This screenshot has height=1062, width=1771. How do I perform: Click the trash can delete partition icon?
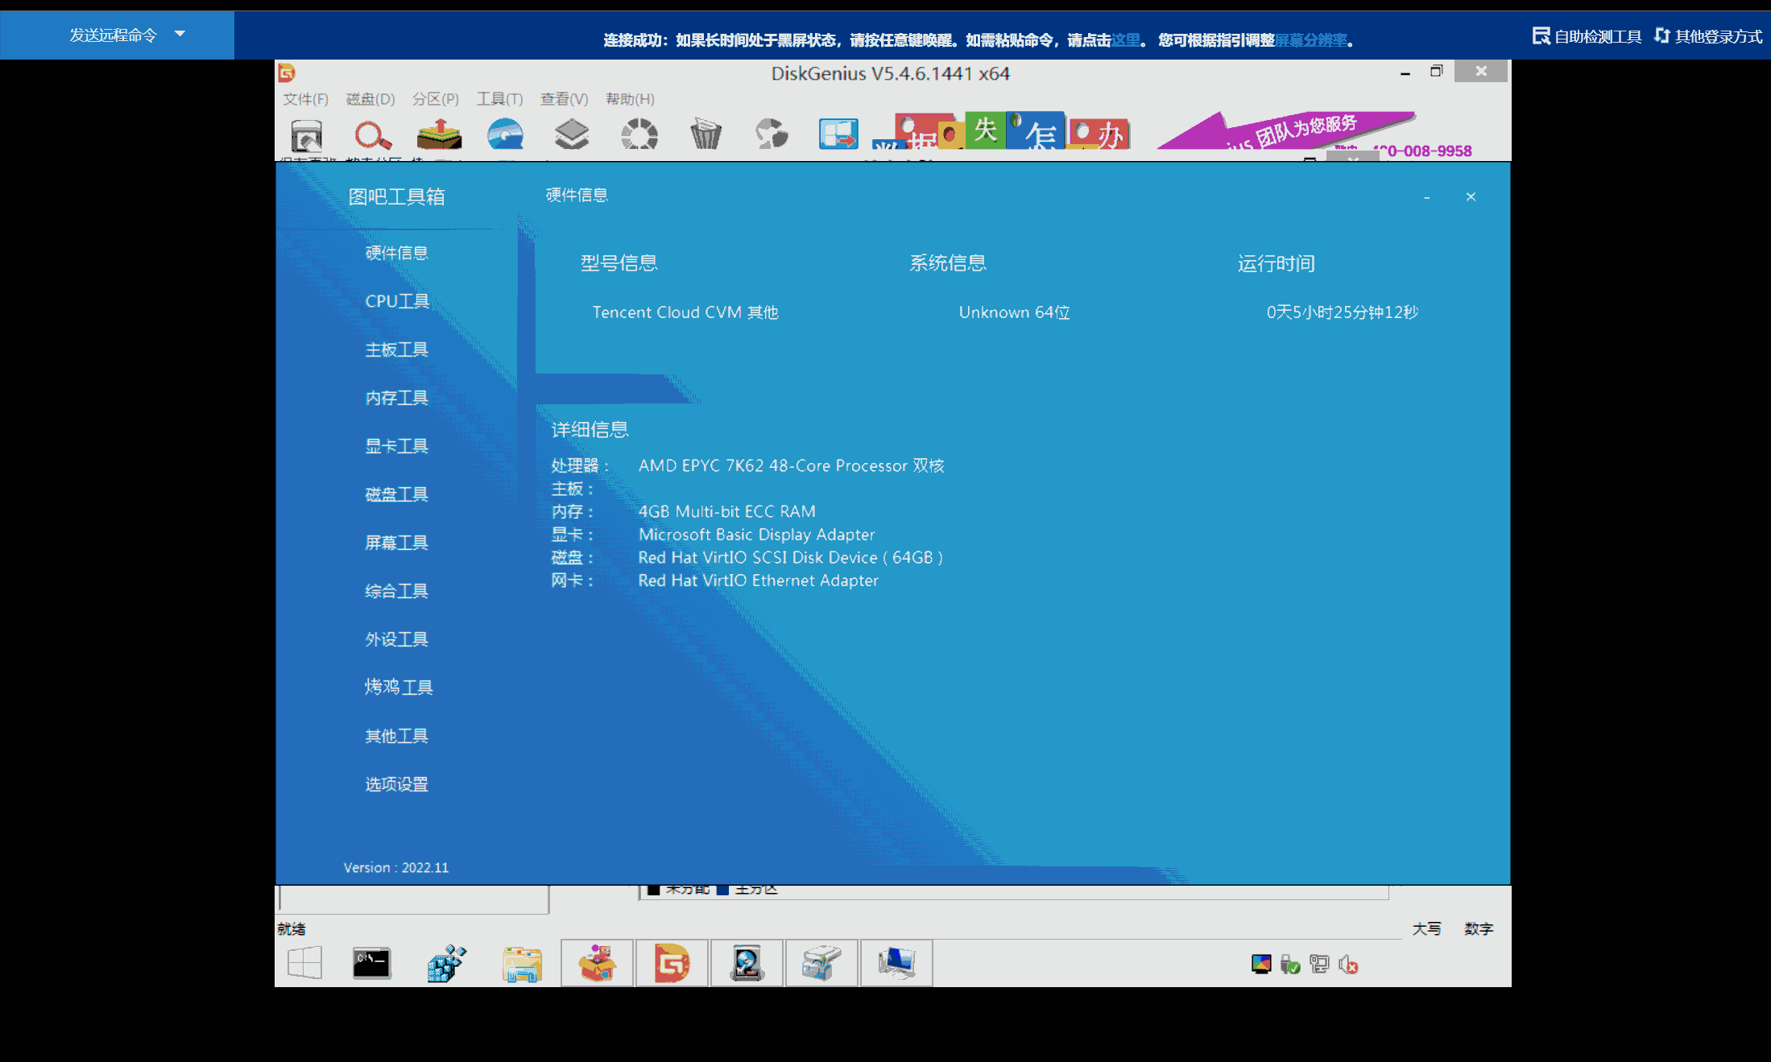click(x=706, y=134)
